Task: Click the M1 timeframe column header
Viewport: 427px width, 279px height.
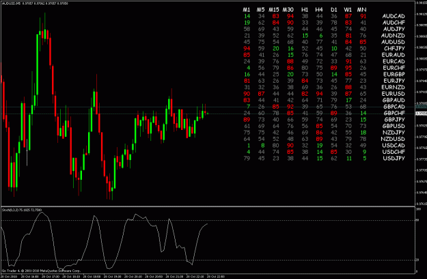Action: point(247,10)
